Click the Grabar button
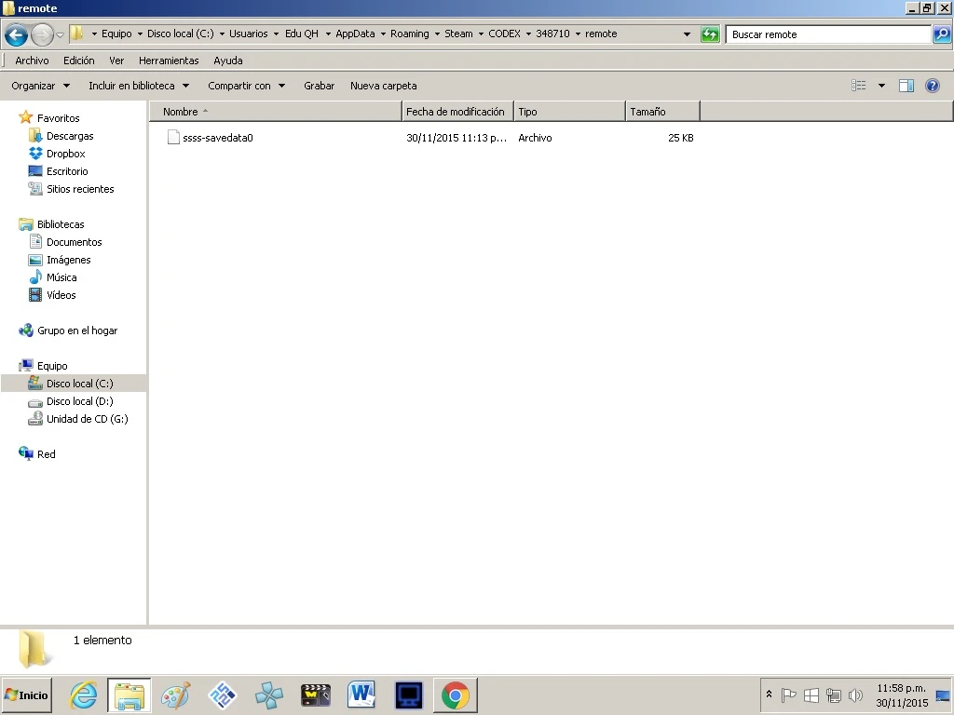This screenshot has width=954, height=715. 319,86
